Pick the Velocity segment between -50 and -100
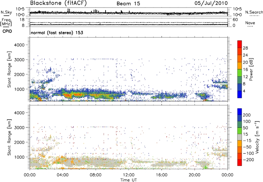Screen dimensions: 263x182 240,150
